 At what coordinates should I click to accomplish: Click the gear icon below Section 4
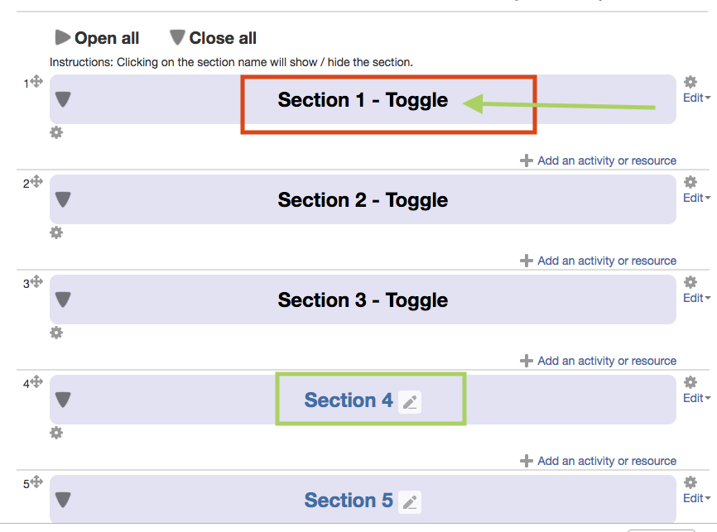click(56, 434)
